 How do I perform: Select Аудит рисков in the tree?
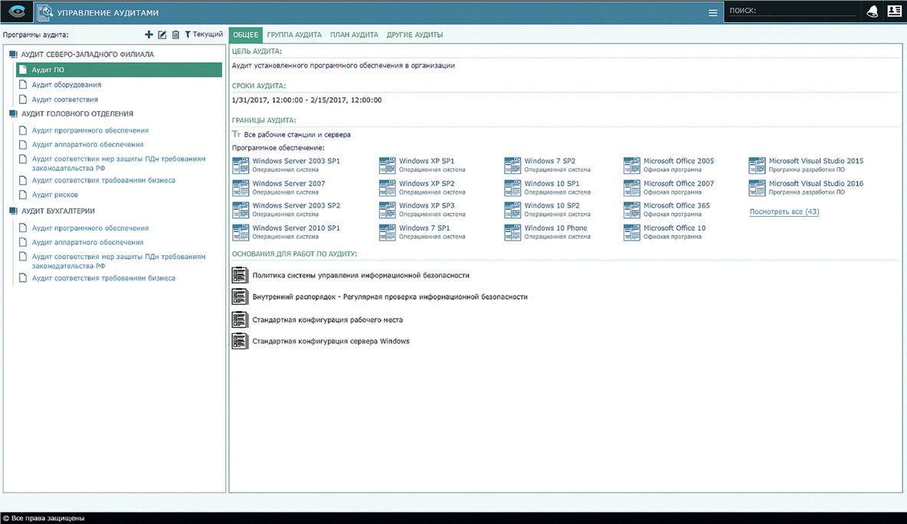coord(55,195)
